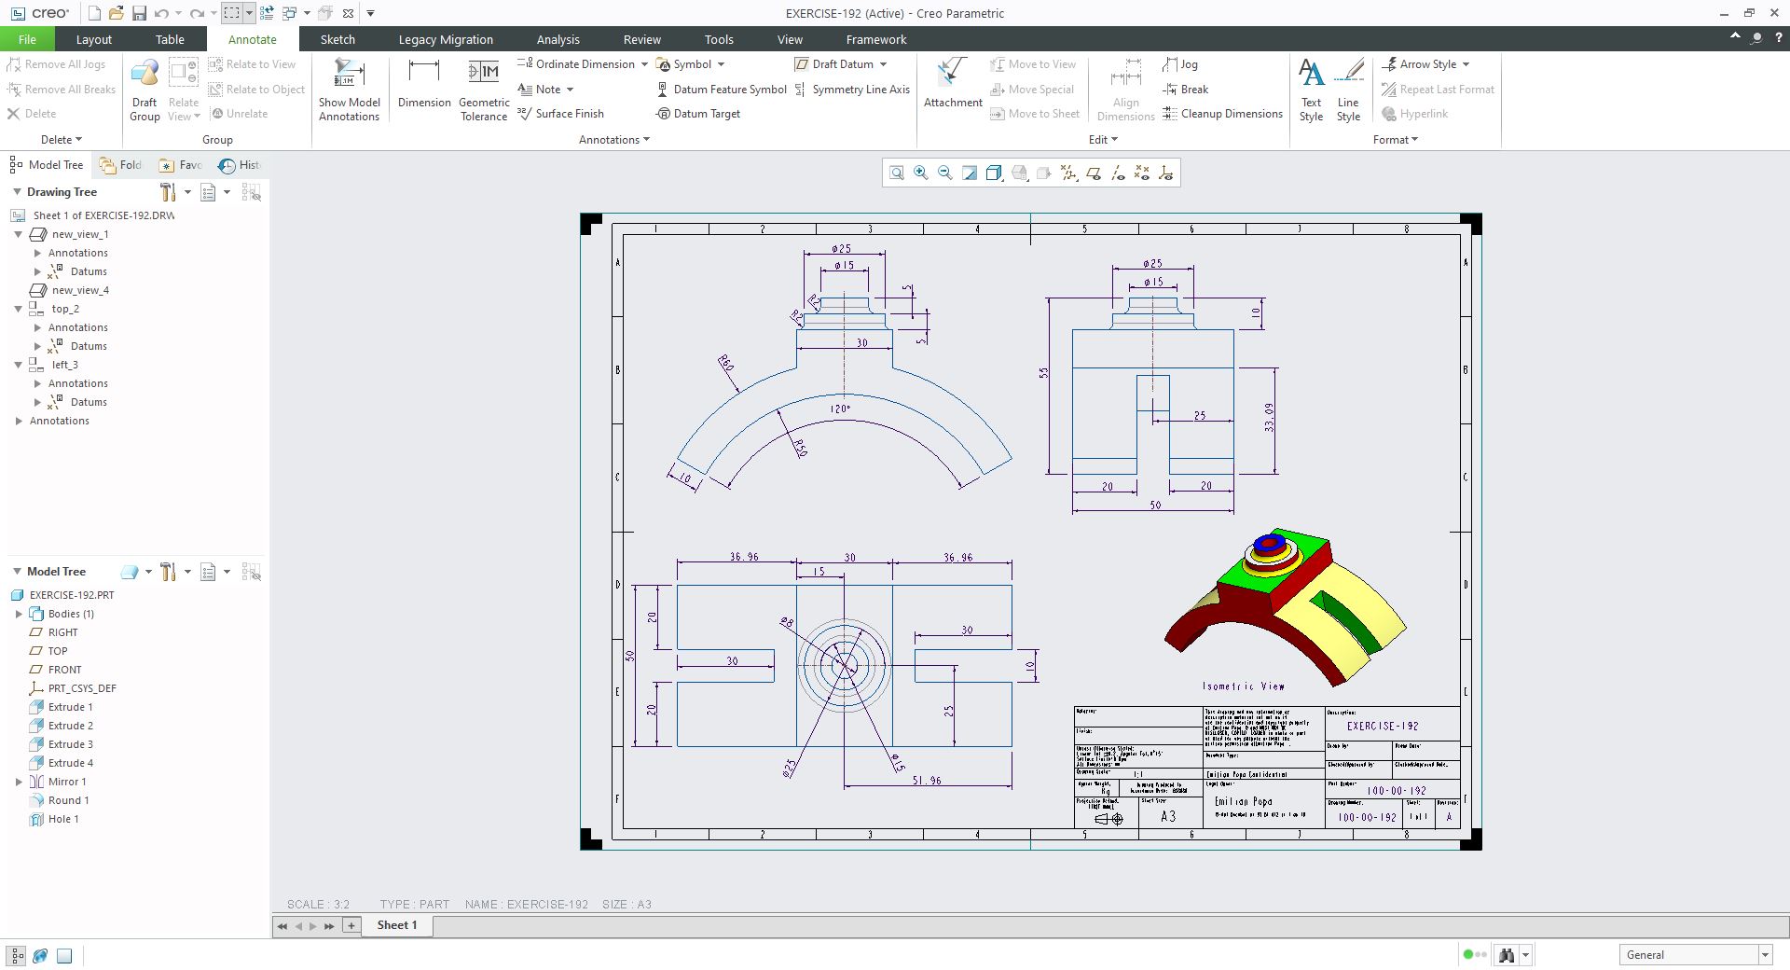The image size is (1790, 970).
Task: Save the drawing with the floppy icon
Action: pos(139,13)
